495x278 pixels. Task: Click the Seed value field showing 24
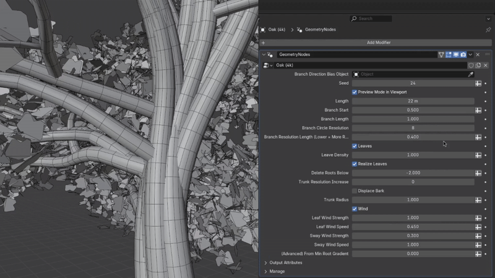click(413, 83)
